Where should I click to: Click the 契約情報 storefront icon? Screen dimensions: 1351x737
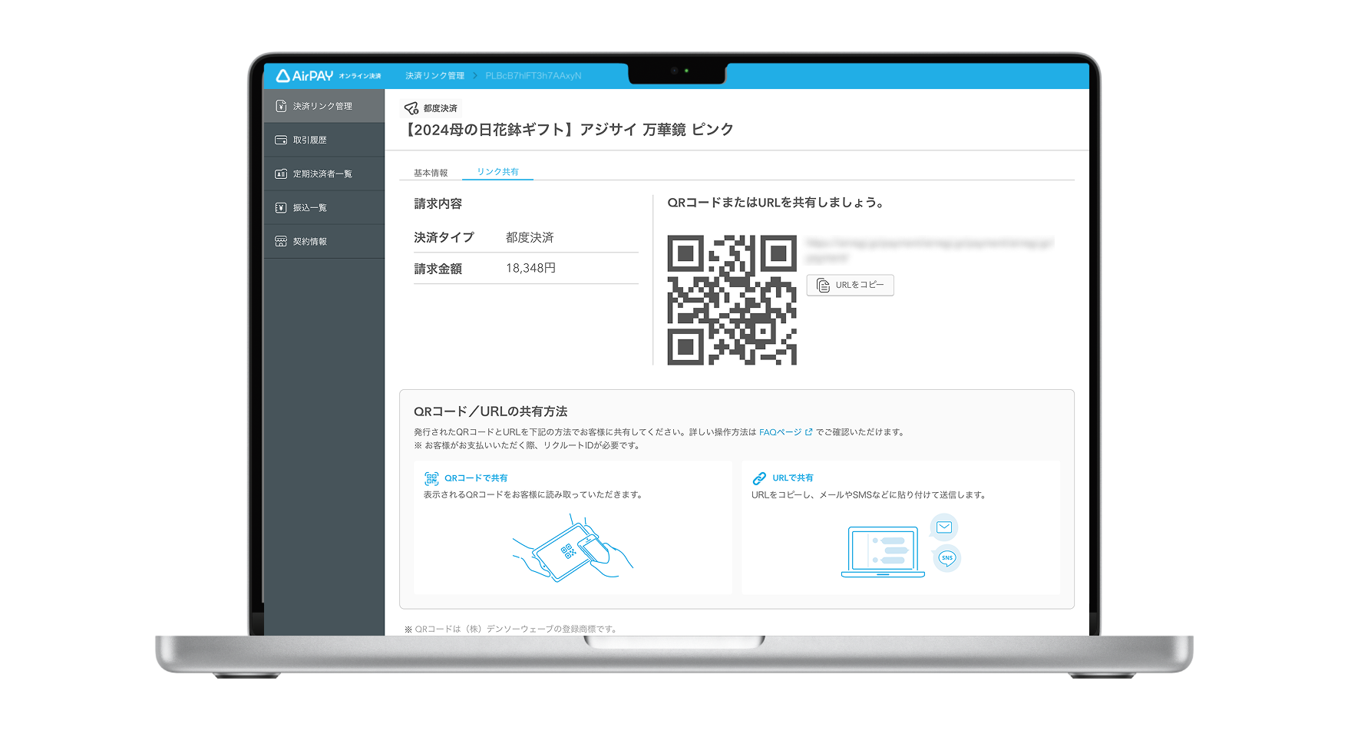coord(281,241)
